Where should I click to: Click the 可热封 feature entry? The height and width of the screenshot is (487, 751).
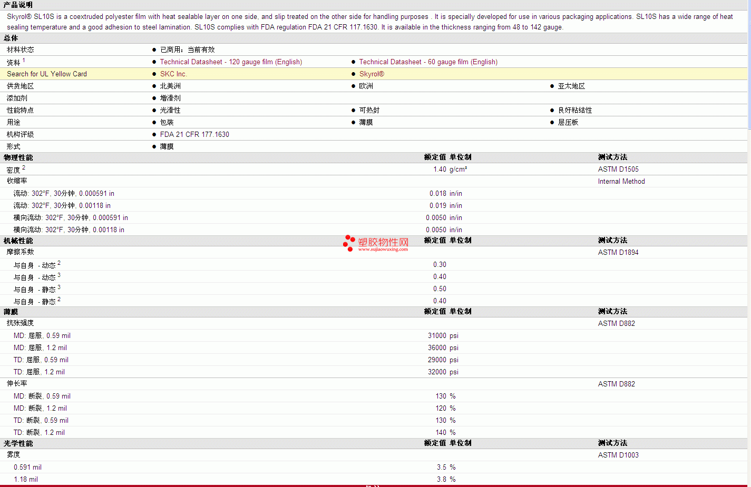[369, 110]
